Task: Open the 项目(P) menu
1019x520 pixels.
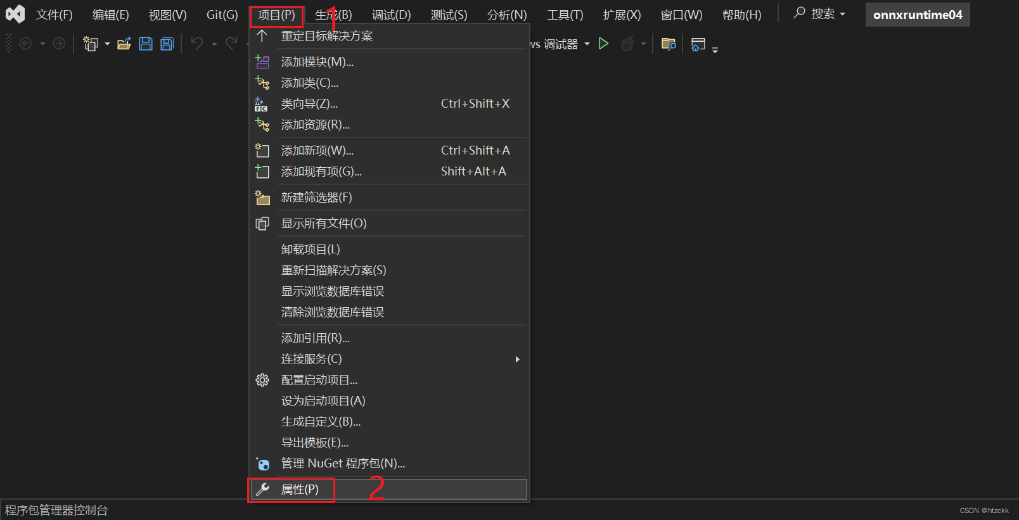Action: tap(276, 15)
